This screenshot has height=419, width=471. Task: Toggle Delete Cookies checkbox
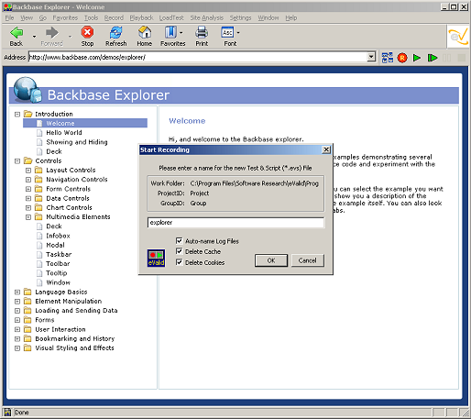[x=180, y=262]
